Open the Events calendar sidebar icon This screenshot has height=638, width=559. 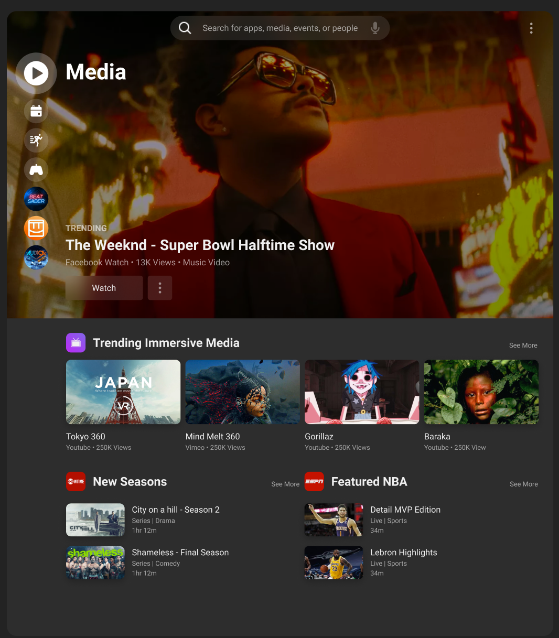pos(36,111)
